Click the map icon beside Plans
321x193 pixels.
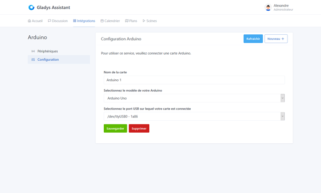[x=127, y=21]
